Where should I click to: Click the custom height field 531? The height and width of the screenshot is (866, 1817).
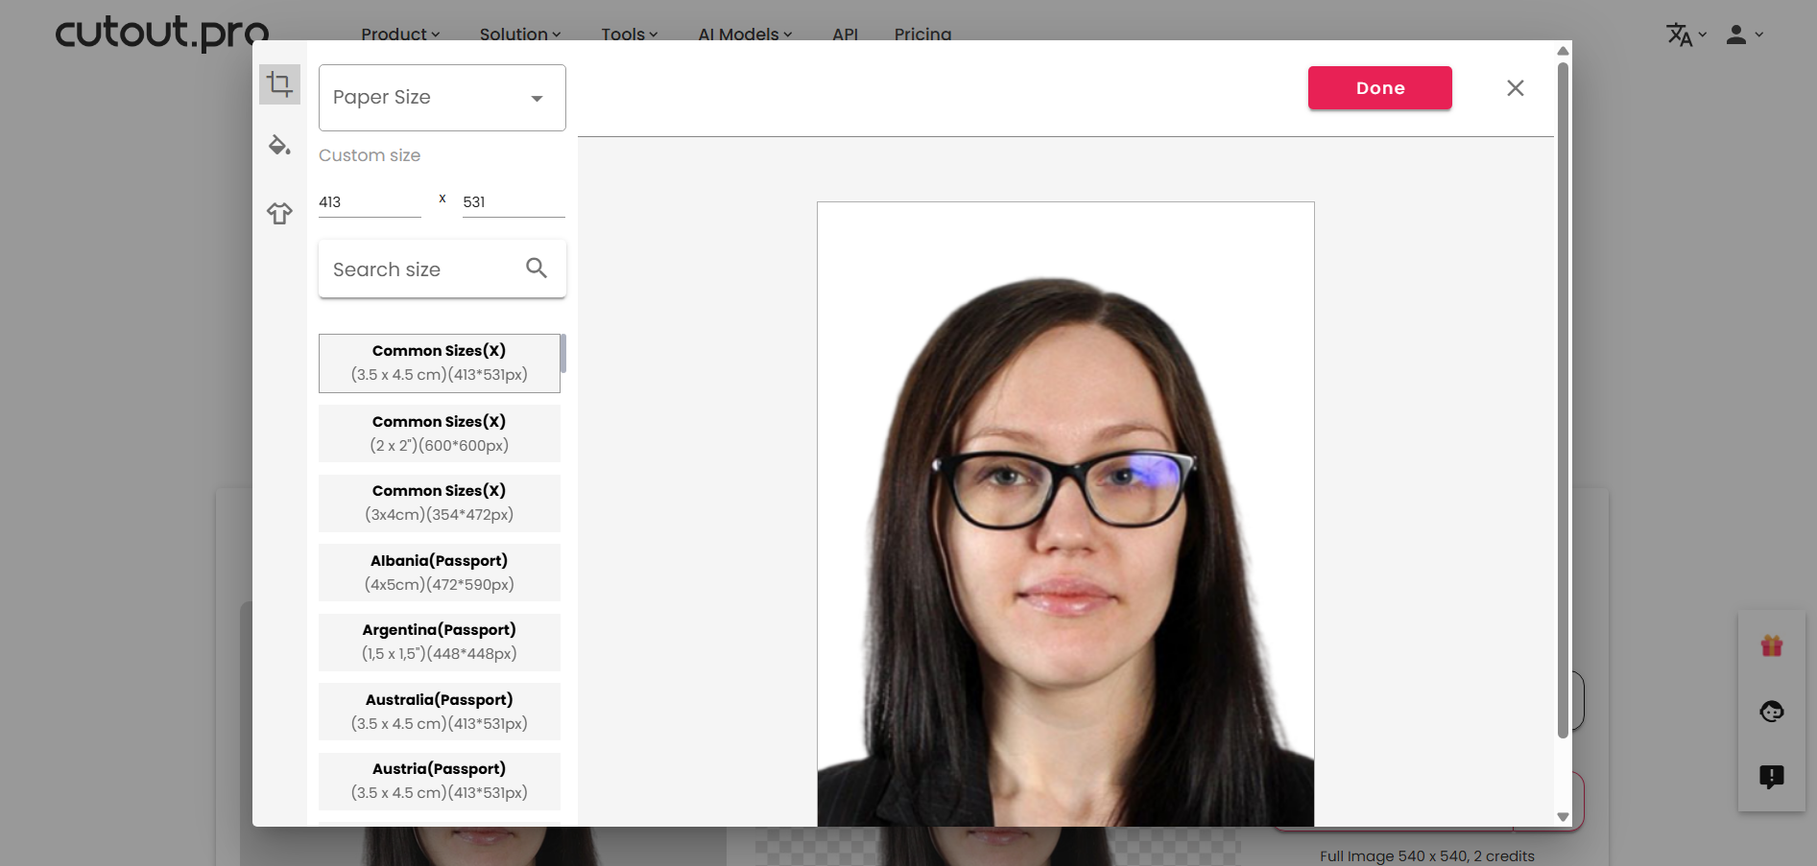pyautogui.click(x=514, y=202)
